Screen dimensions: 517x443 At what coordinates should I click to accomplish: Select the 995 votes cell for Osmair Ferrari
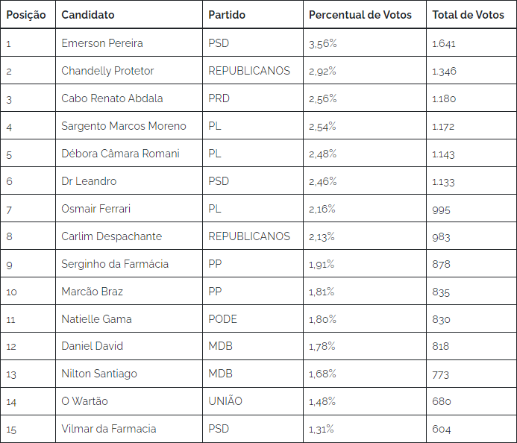pyautogui.click(x=471, y=209)
